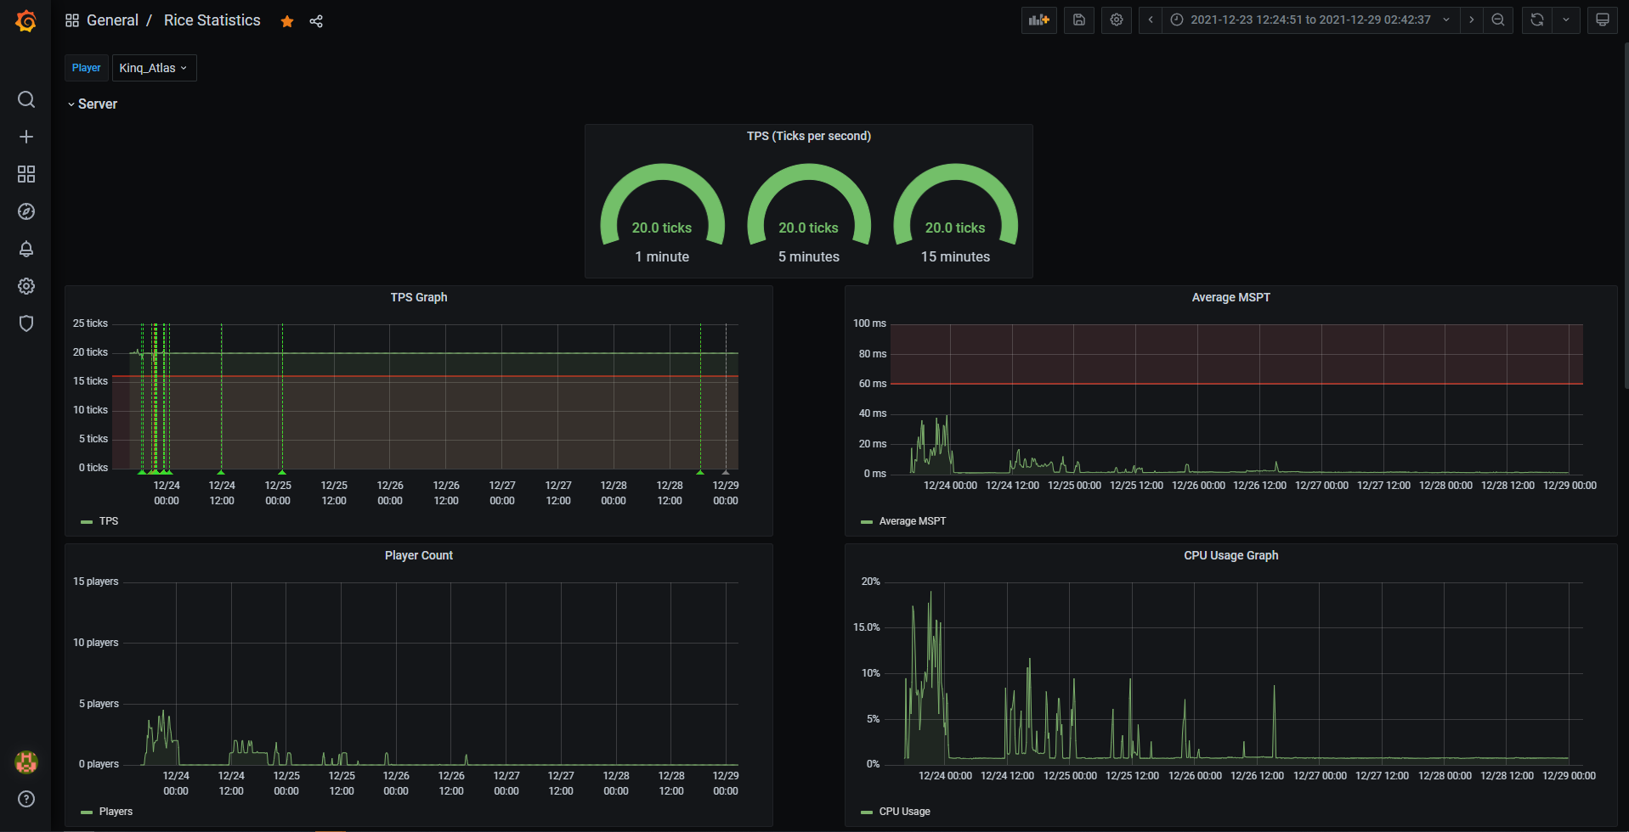Screen dimensions: 1629x832
Task: Open the Configuration gear in sidebar
Action: point(26,286)
